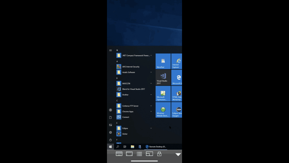
Task: Expand the Axialis Software folder chevron
Action: click(x=151, y=72)
